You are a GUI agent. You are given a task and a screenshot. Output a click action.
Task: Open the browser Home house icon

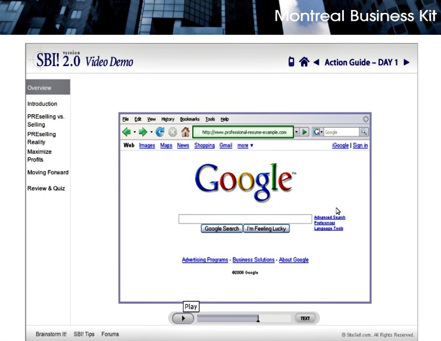(185, 132)
